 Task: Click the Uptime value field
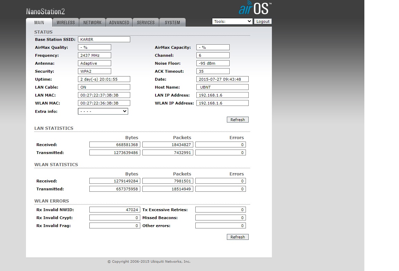(x=104, y=79)
